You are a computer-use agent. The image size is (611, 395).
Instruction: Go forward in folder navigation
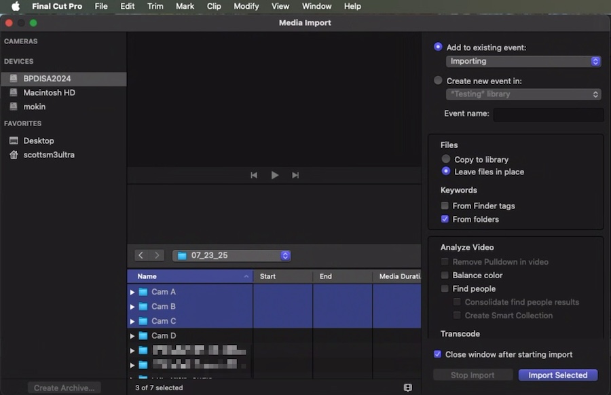pos(157,255)
